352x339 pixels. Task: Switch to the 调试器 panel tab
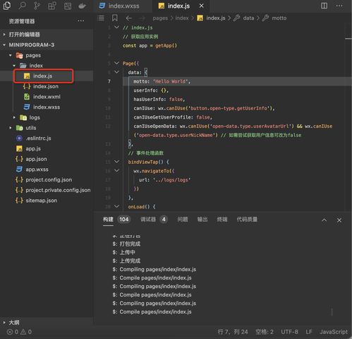pos(148,220)
